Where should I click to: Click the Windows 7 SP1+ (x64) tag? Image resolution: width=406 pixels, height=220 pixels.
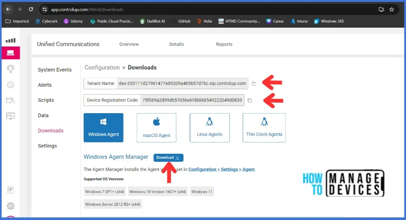point(105,192)
